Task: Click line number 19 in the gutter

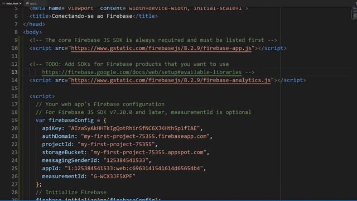Action: point(15,121)
